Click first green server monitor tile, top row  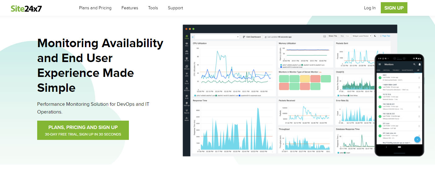(x=284, y=79)
